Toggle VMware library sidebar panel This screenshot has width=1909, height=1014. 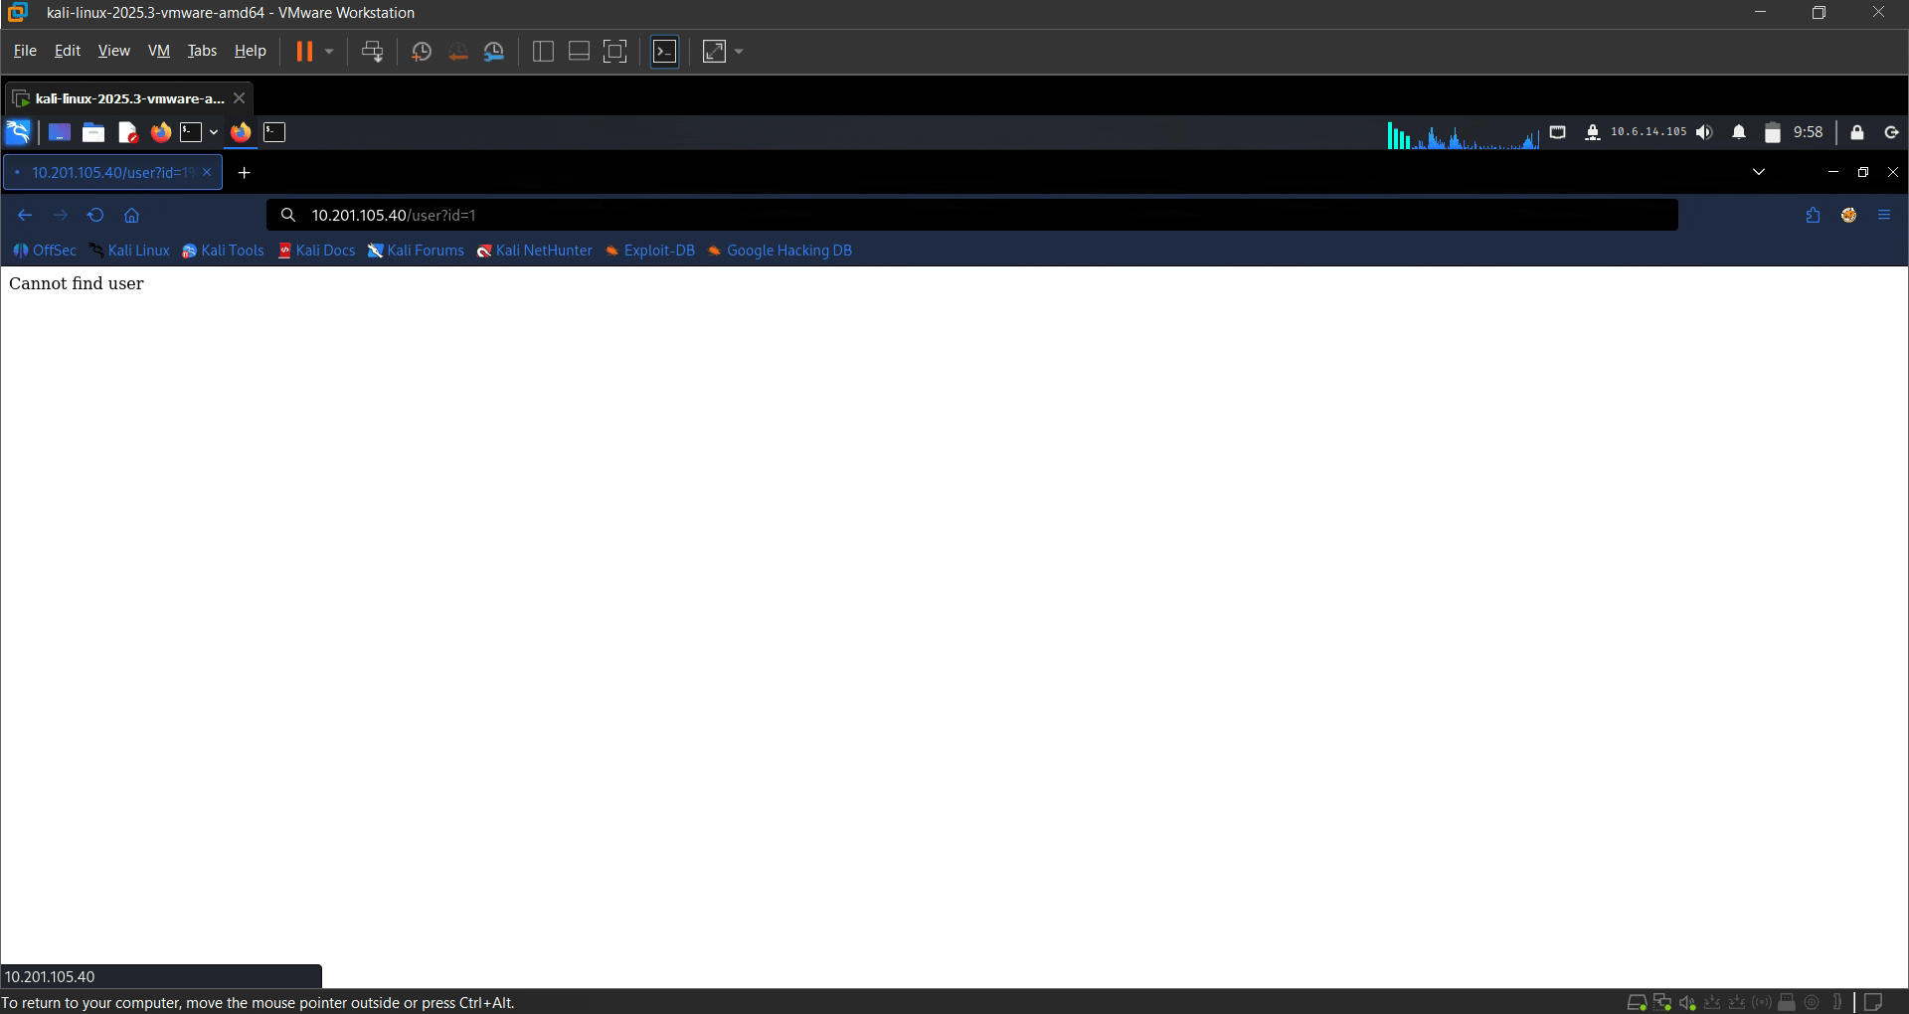tap(543, 52)
